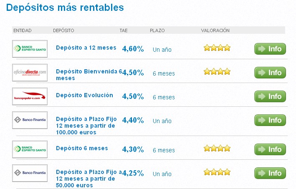This screenshot has height=189, width=296.
Task: Click Banco Espirito Santo logo in first row
Action: [30, 48]
